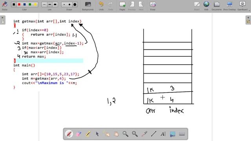Select the large eraser size
This screenshot has height=141, width=251.
pos(75,4)
